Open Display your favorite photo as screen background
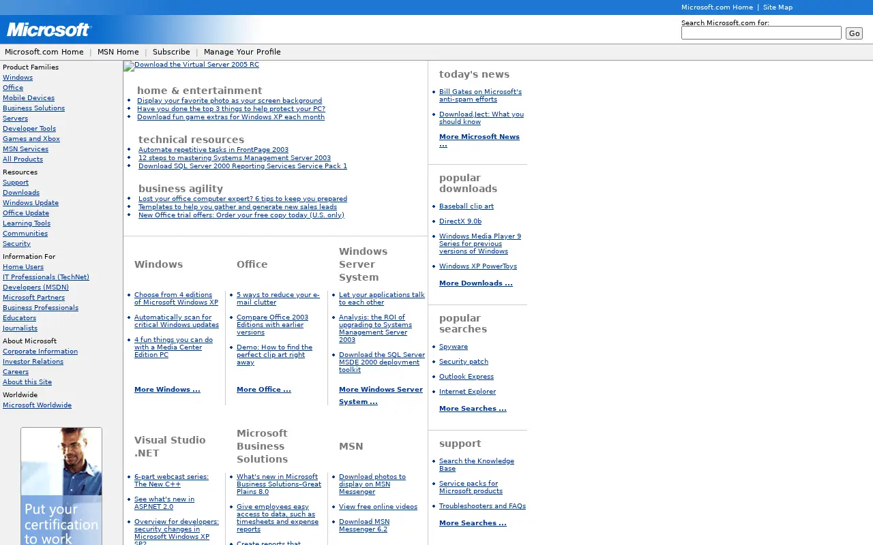Screen dimensions: 873x545 point(229,101)
